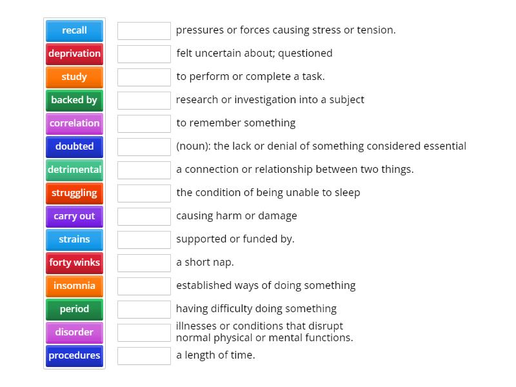Select the 'correlation' tile
The width and height of the screenshot is (516, 387).
(x=74, y=123)
